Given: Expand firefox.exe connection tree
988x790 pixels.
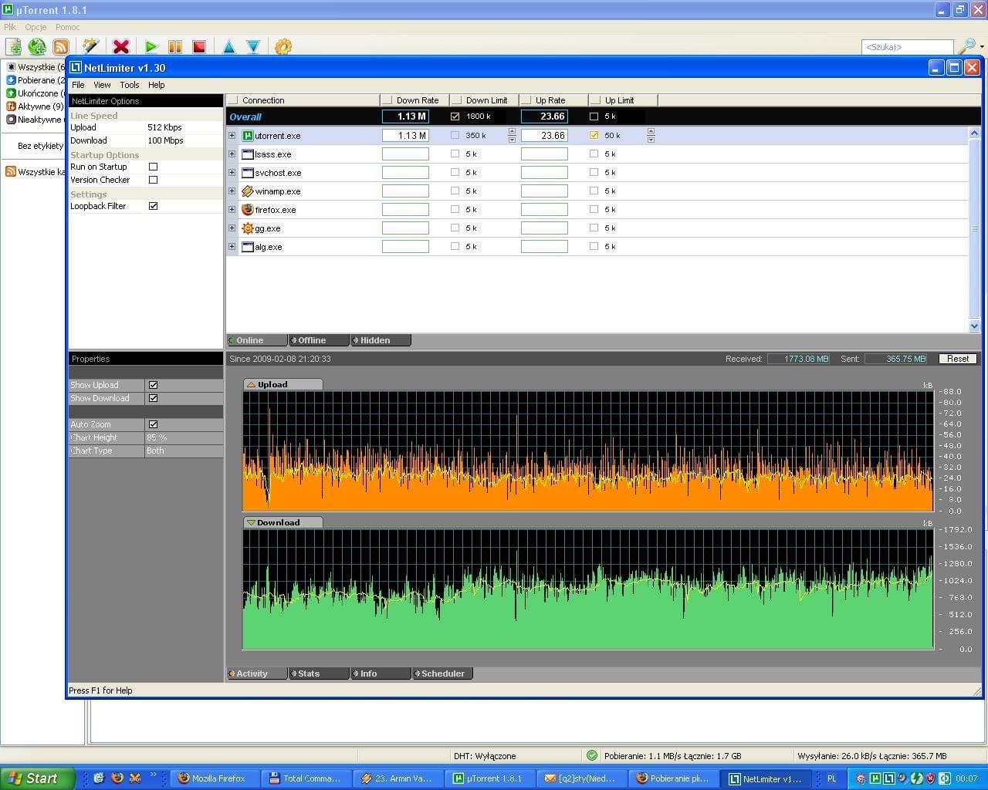Looking at the screenshot, I should [232, 210].
